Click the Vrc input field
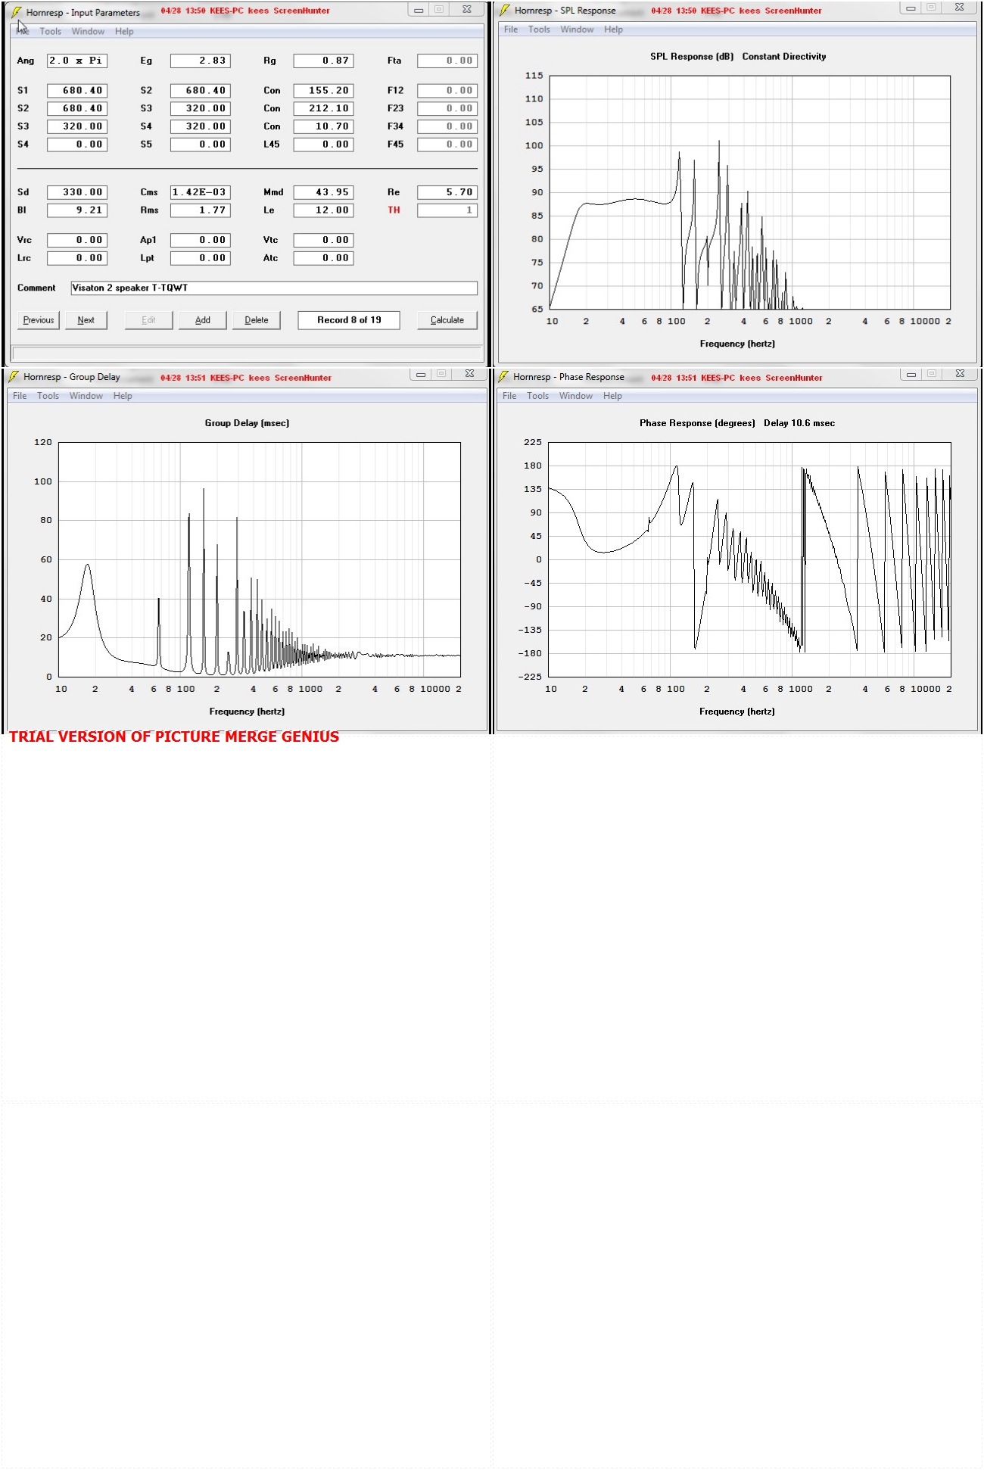984x1470 pixels. tap(77, 240)
